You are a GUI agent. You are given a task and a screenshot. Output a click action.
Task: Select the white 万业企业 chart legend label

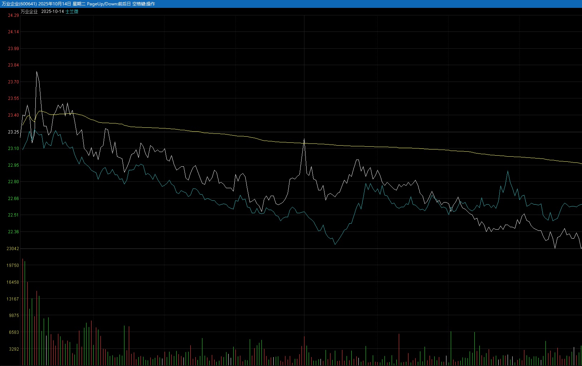point(29,11)
